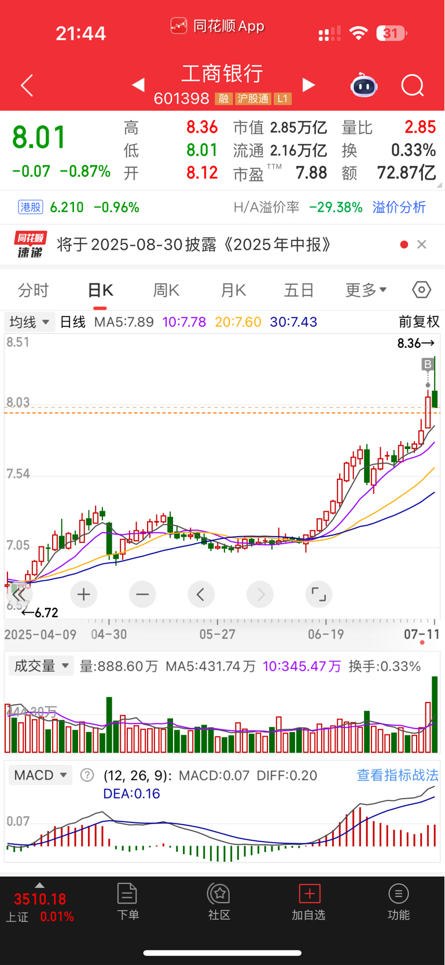This screenshot has width=445, height=965.
Task: Tap the B buy marker on chart
Action: pyautogui.click(x=428, y=364)
